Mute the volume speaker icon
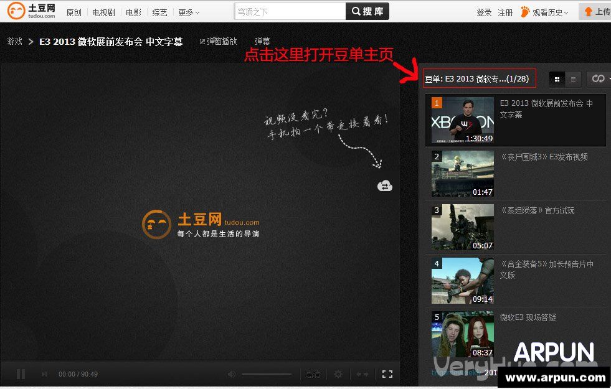 coord(230,374)
